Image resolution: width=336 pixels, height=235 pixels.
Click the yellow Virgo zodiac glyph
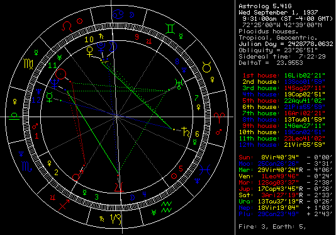click(28, 64)
